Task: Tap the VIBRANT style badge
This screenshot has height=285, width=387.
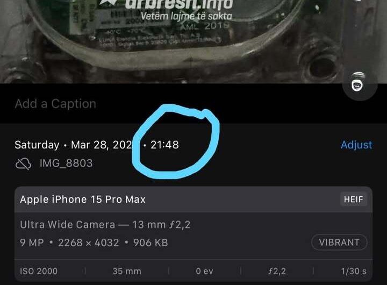Action: (x=339, y=243)
